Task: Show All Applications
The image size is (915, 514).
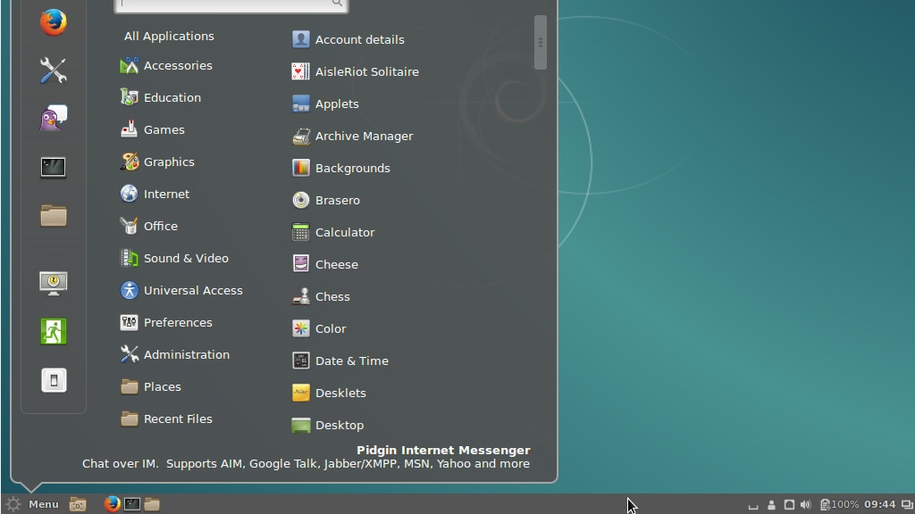Action: pos(168,36)
